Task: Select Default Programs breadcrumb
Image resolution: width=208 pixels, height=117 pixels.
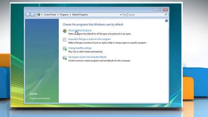Action: (x=80, y=15)
